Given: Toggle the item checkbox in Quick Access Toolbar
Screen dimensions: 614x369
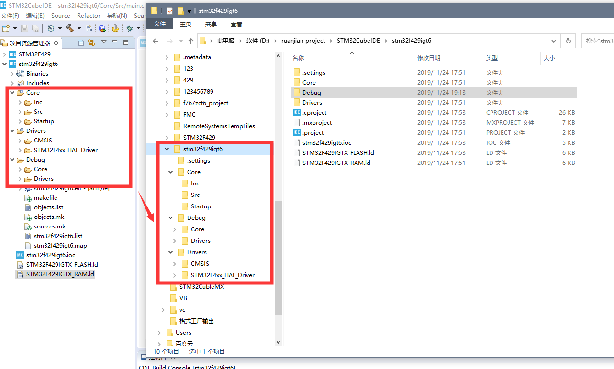Looking at the screenshot, I should click(x=170, y=11).
